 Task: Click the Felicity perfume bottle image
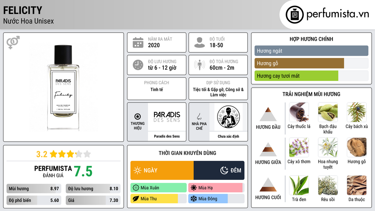(x=63, y=88)
